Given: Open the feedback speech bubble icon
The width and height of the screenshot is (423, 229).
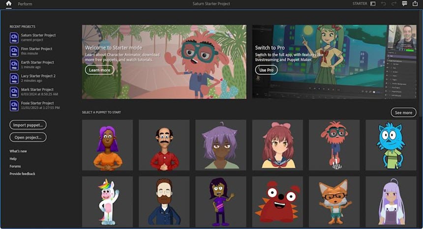Looking at the screenshot, I should (x=404, y=3).
